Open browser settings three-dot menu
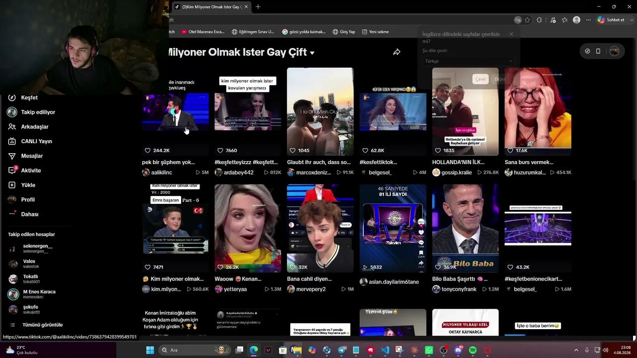Screen dimensions: 637x358 tap(588, 20)
